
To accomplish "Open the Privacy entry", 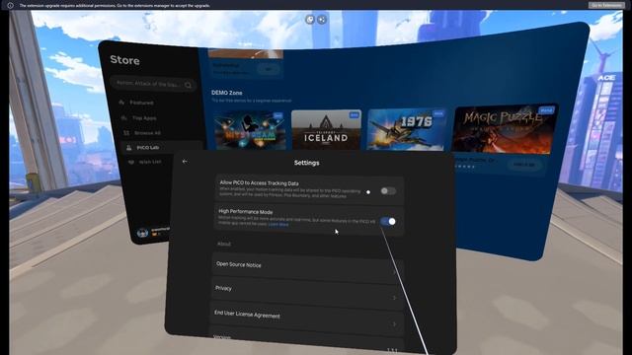I will tap(307, 294).
